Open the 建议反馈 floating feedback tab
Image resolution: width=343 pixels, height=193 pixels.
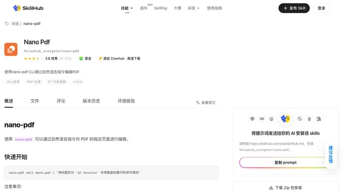pos(331,154)
